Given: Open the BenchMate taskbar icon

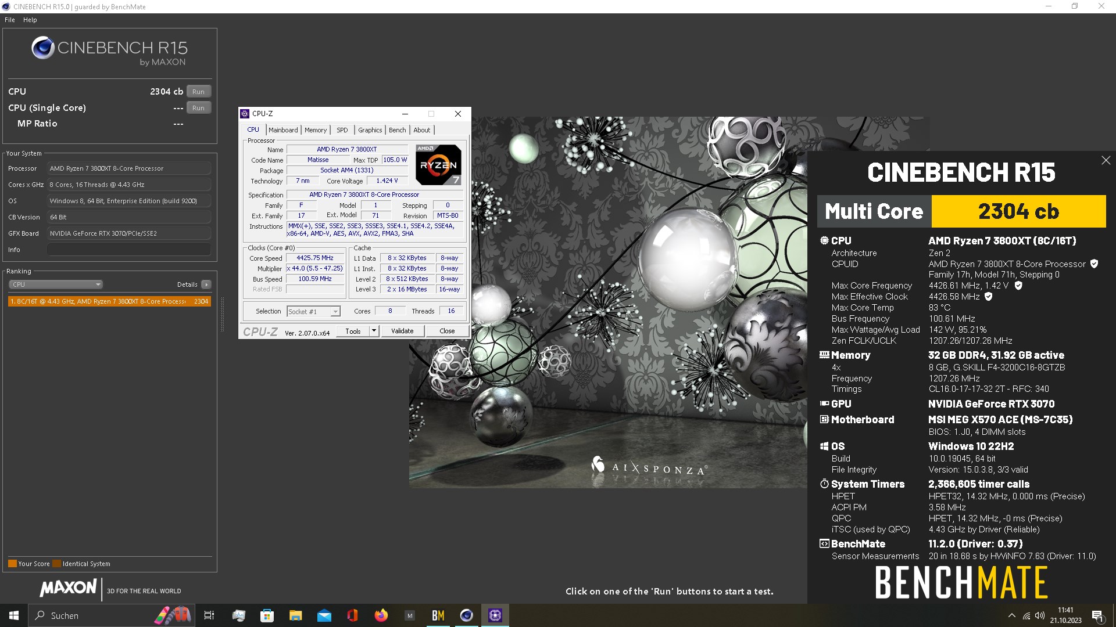Looking at the screenshot, I should coord(438,615).
